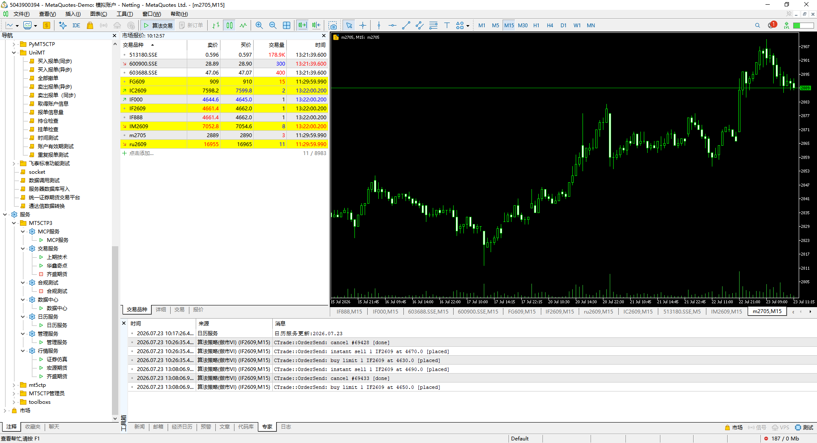Switch chart to line chart type
Viewport: 817px width, 443px height.
(243, 26)
